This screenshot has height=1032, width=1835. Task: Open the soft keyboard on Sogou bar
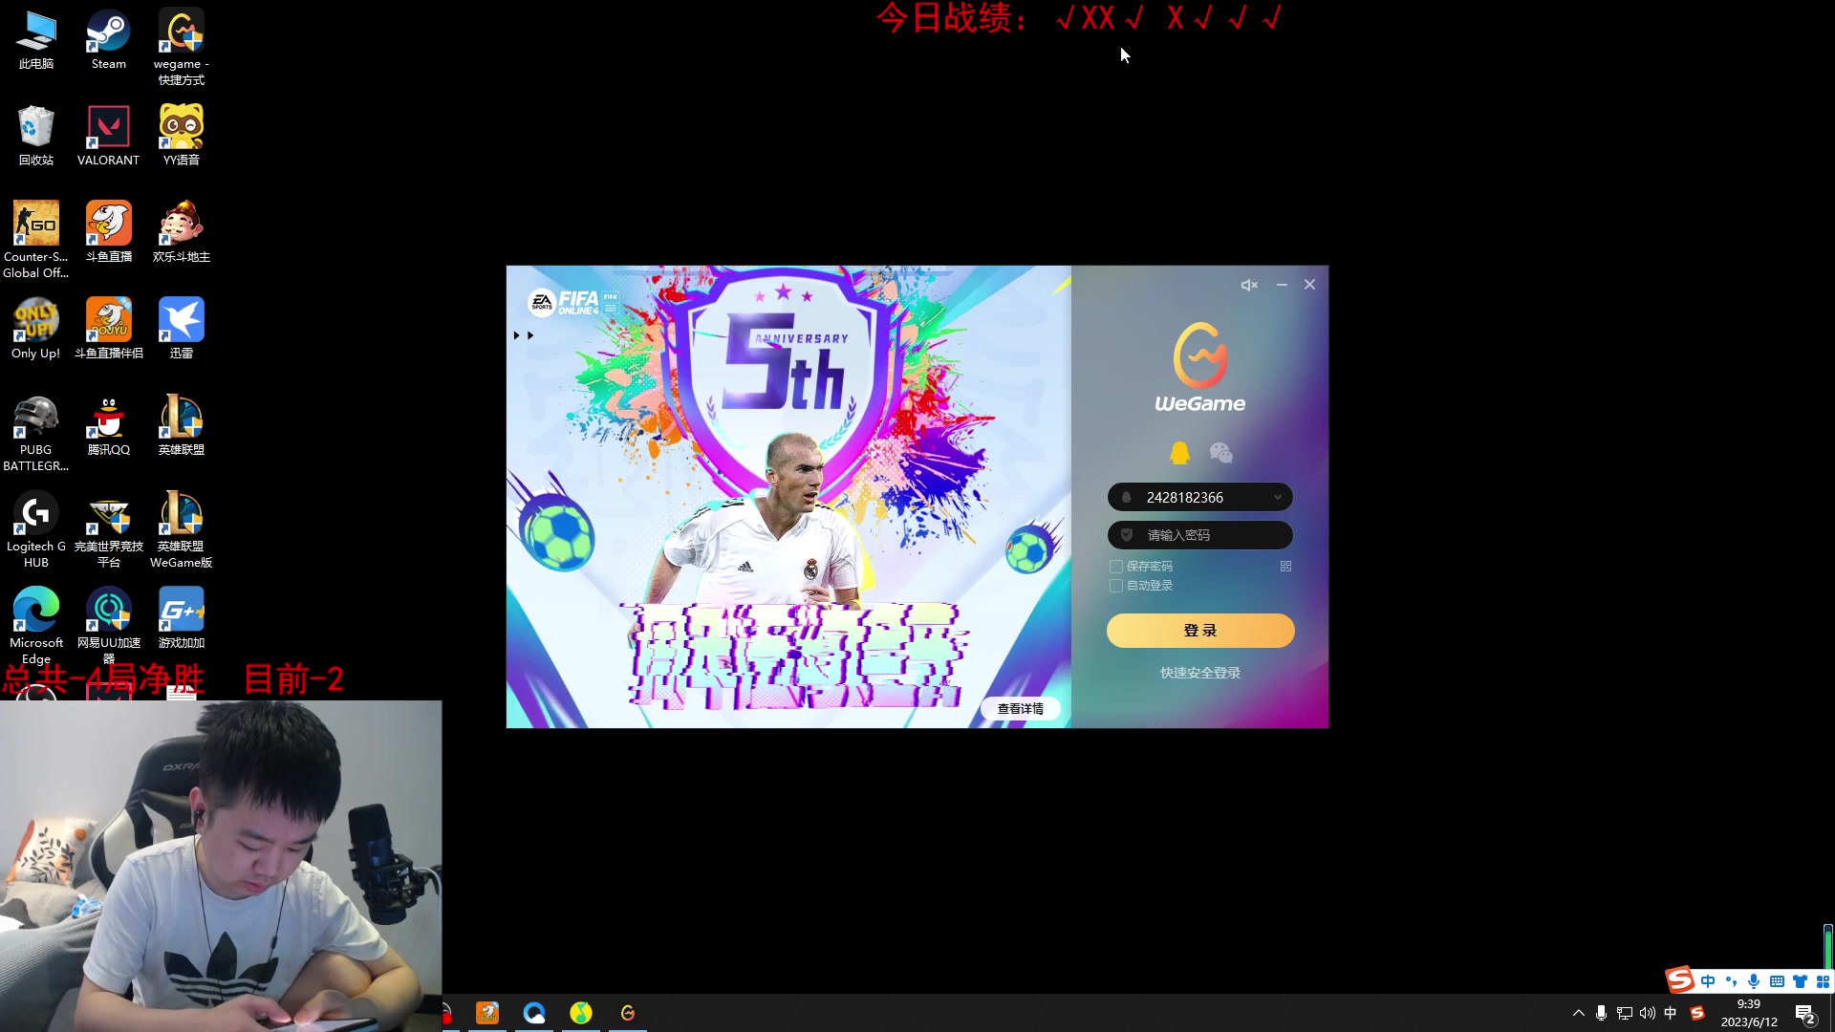1777,981
